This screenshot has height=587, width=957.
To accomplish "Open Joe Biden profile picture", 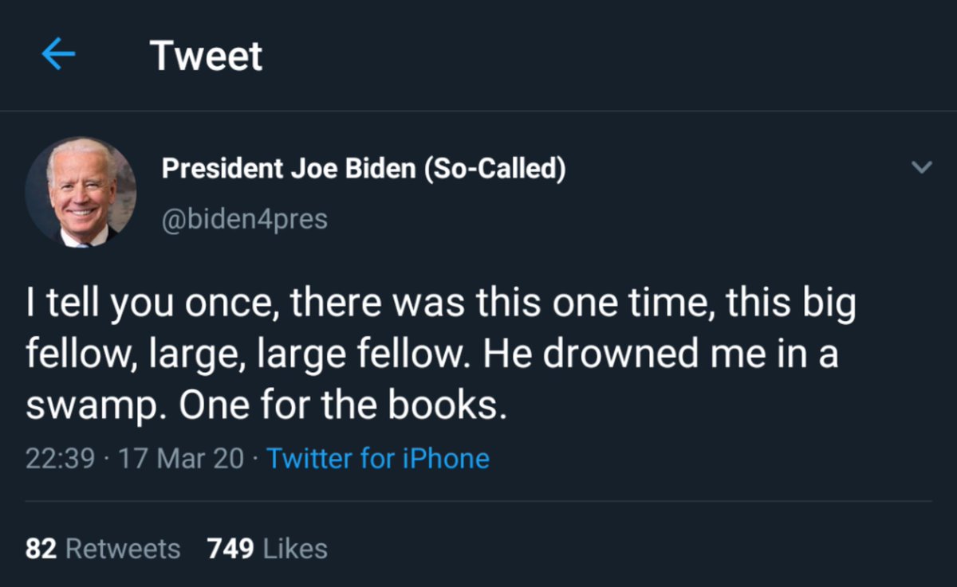I will [81, 192].
